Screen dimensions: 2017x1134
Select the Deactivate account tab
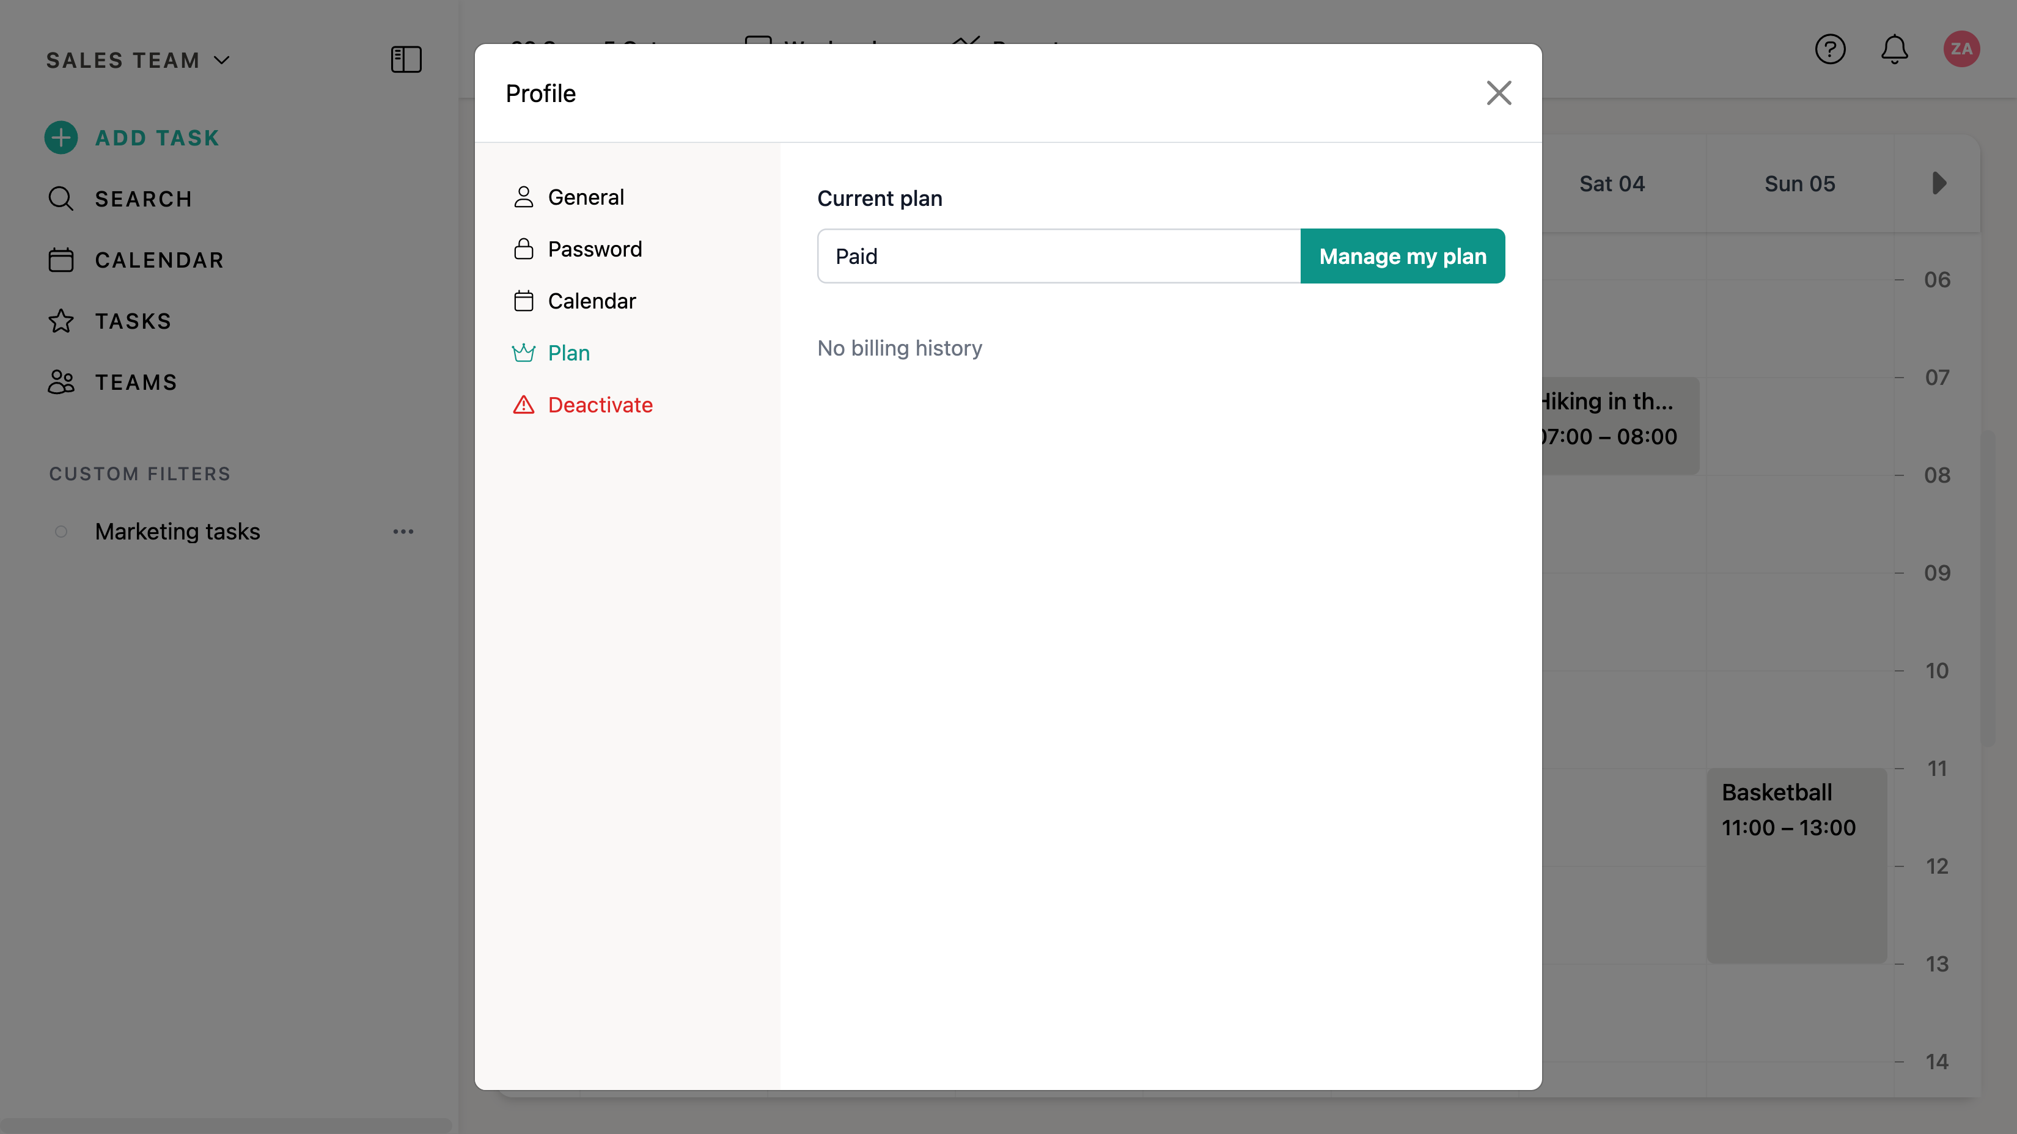600,404
